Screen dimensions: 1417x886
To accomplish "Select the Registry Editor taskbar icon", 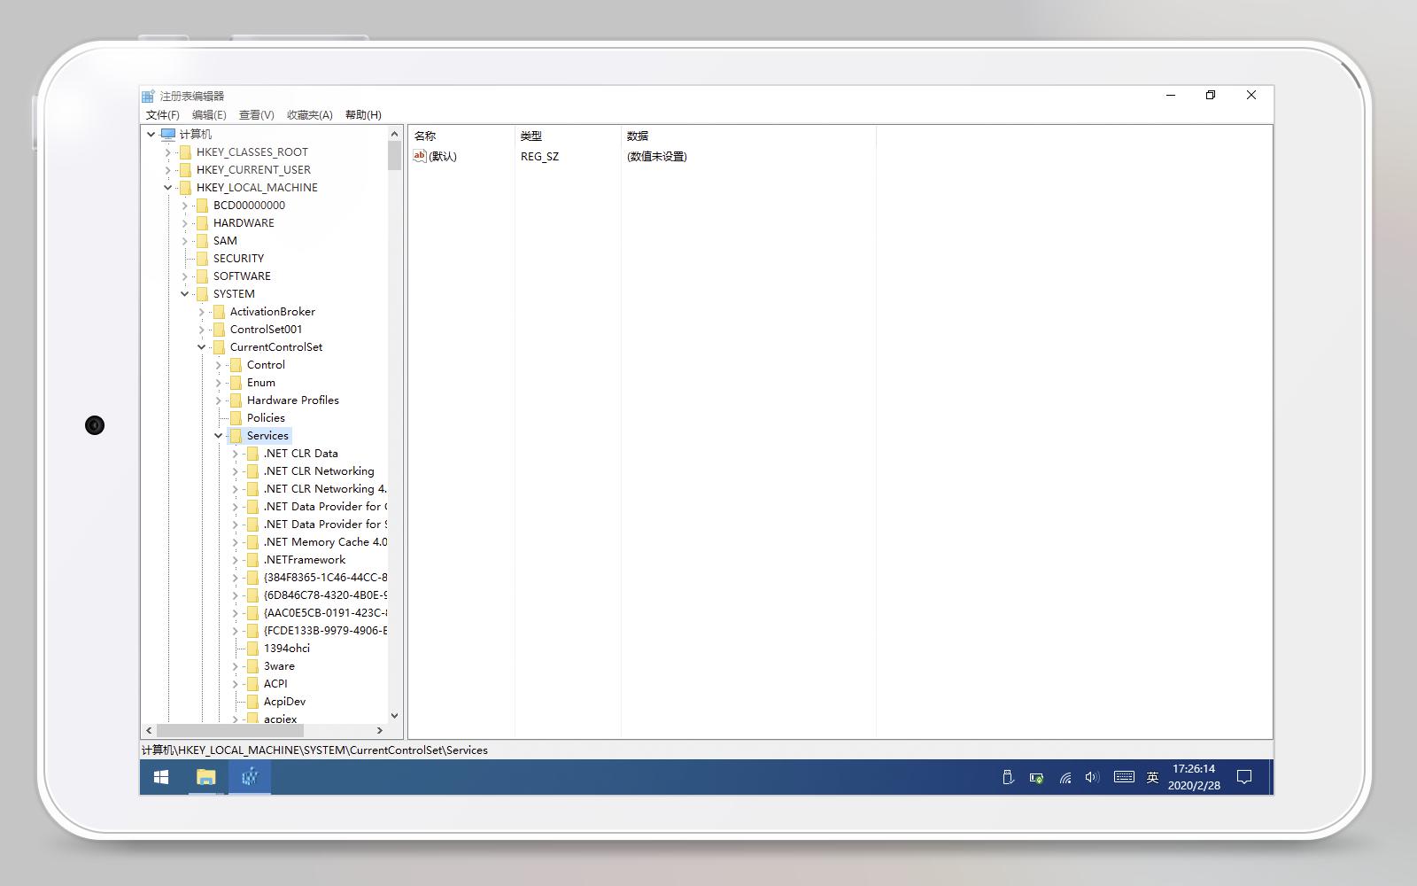I will (249, 777).
